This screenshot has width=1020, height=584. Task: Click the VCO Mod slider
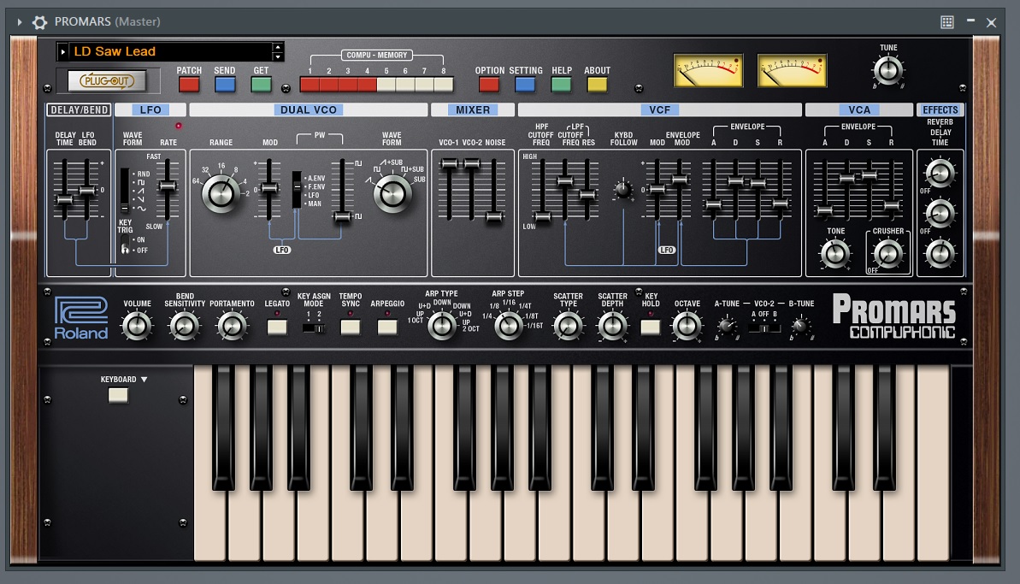click(x=269, y=189)
